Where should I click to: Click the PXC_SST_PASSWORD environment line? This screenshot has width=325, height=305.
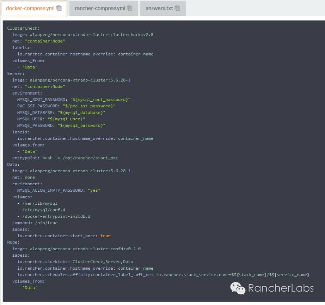click(66, 106)
